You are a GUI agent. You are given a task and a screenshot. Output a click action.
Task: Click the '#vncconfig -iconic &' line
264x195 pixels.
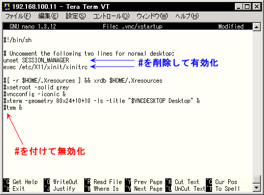[x=35, y=94]
